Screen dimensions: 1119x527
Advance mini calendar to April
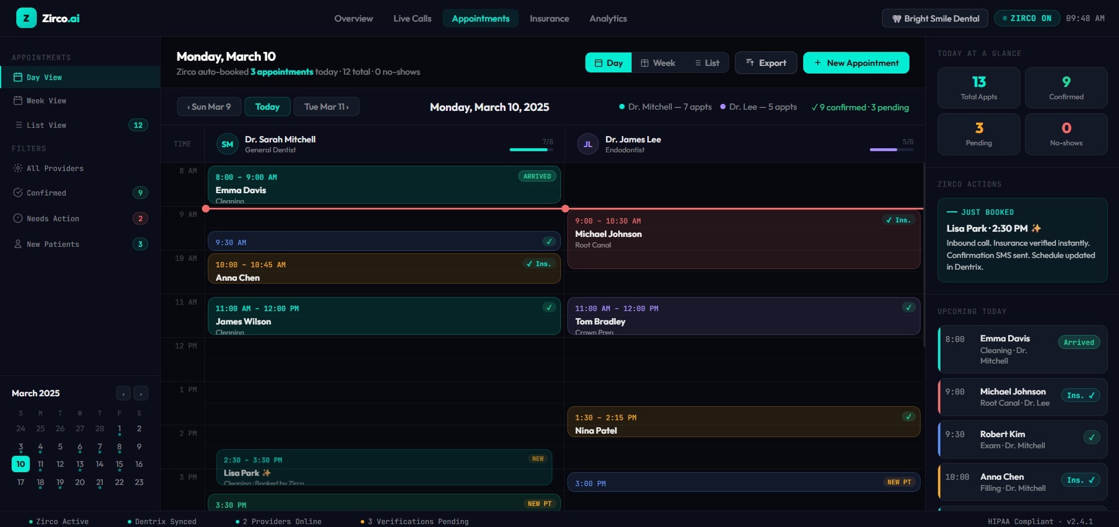click(x=140, y=393)
